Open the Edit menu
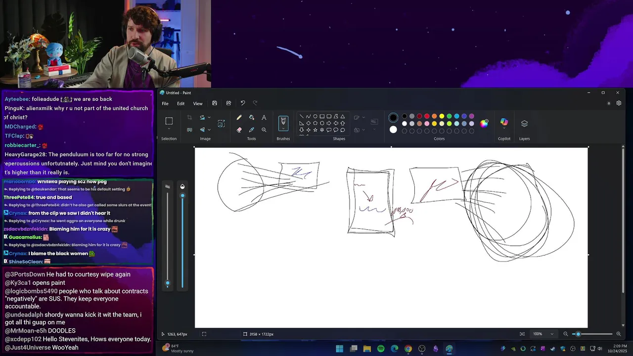 click(181, 103)
